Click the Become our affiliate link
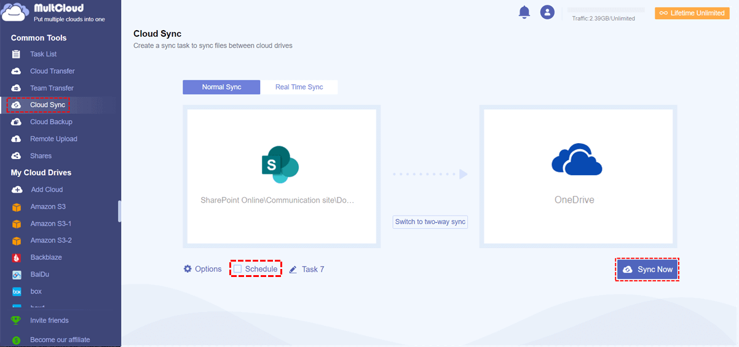The image size is (739, 347). pos(60,340)
